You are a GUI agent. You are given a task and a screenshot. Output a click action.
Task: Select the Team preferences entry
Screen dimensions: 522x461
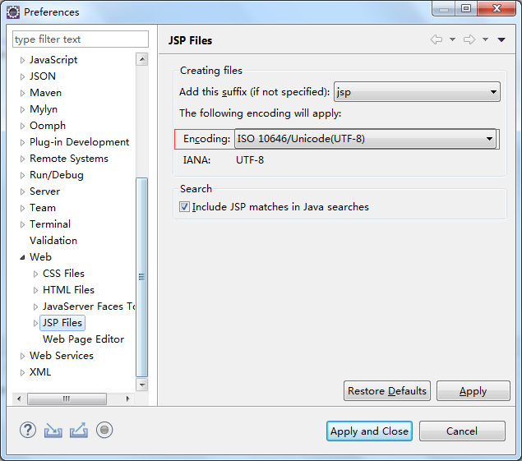(x=43, y=207)
